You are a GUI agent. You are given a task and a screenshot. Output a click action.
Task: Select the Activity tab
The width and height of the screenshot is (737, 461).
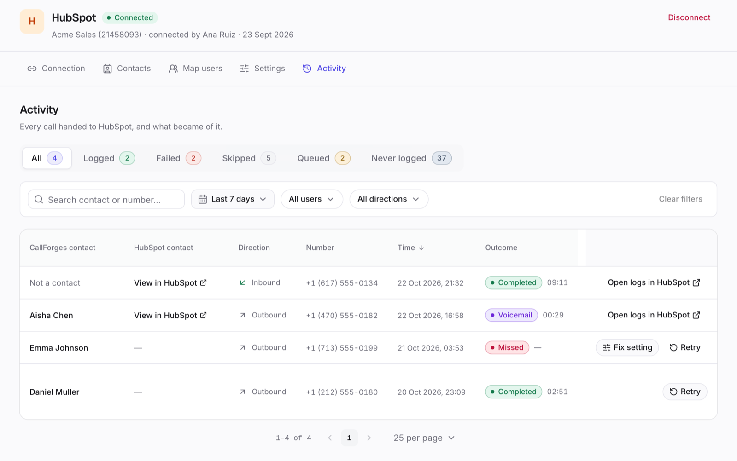(x=324, y=69)
